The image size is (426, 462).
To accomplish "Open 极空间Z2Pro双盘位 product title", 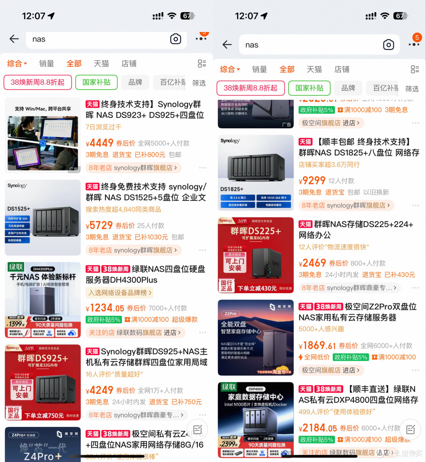I will (x=358, y=312).
